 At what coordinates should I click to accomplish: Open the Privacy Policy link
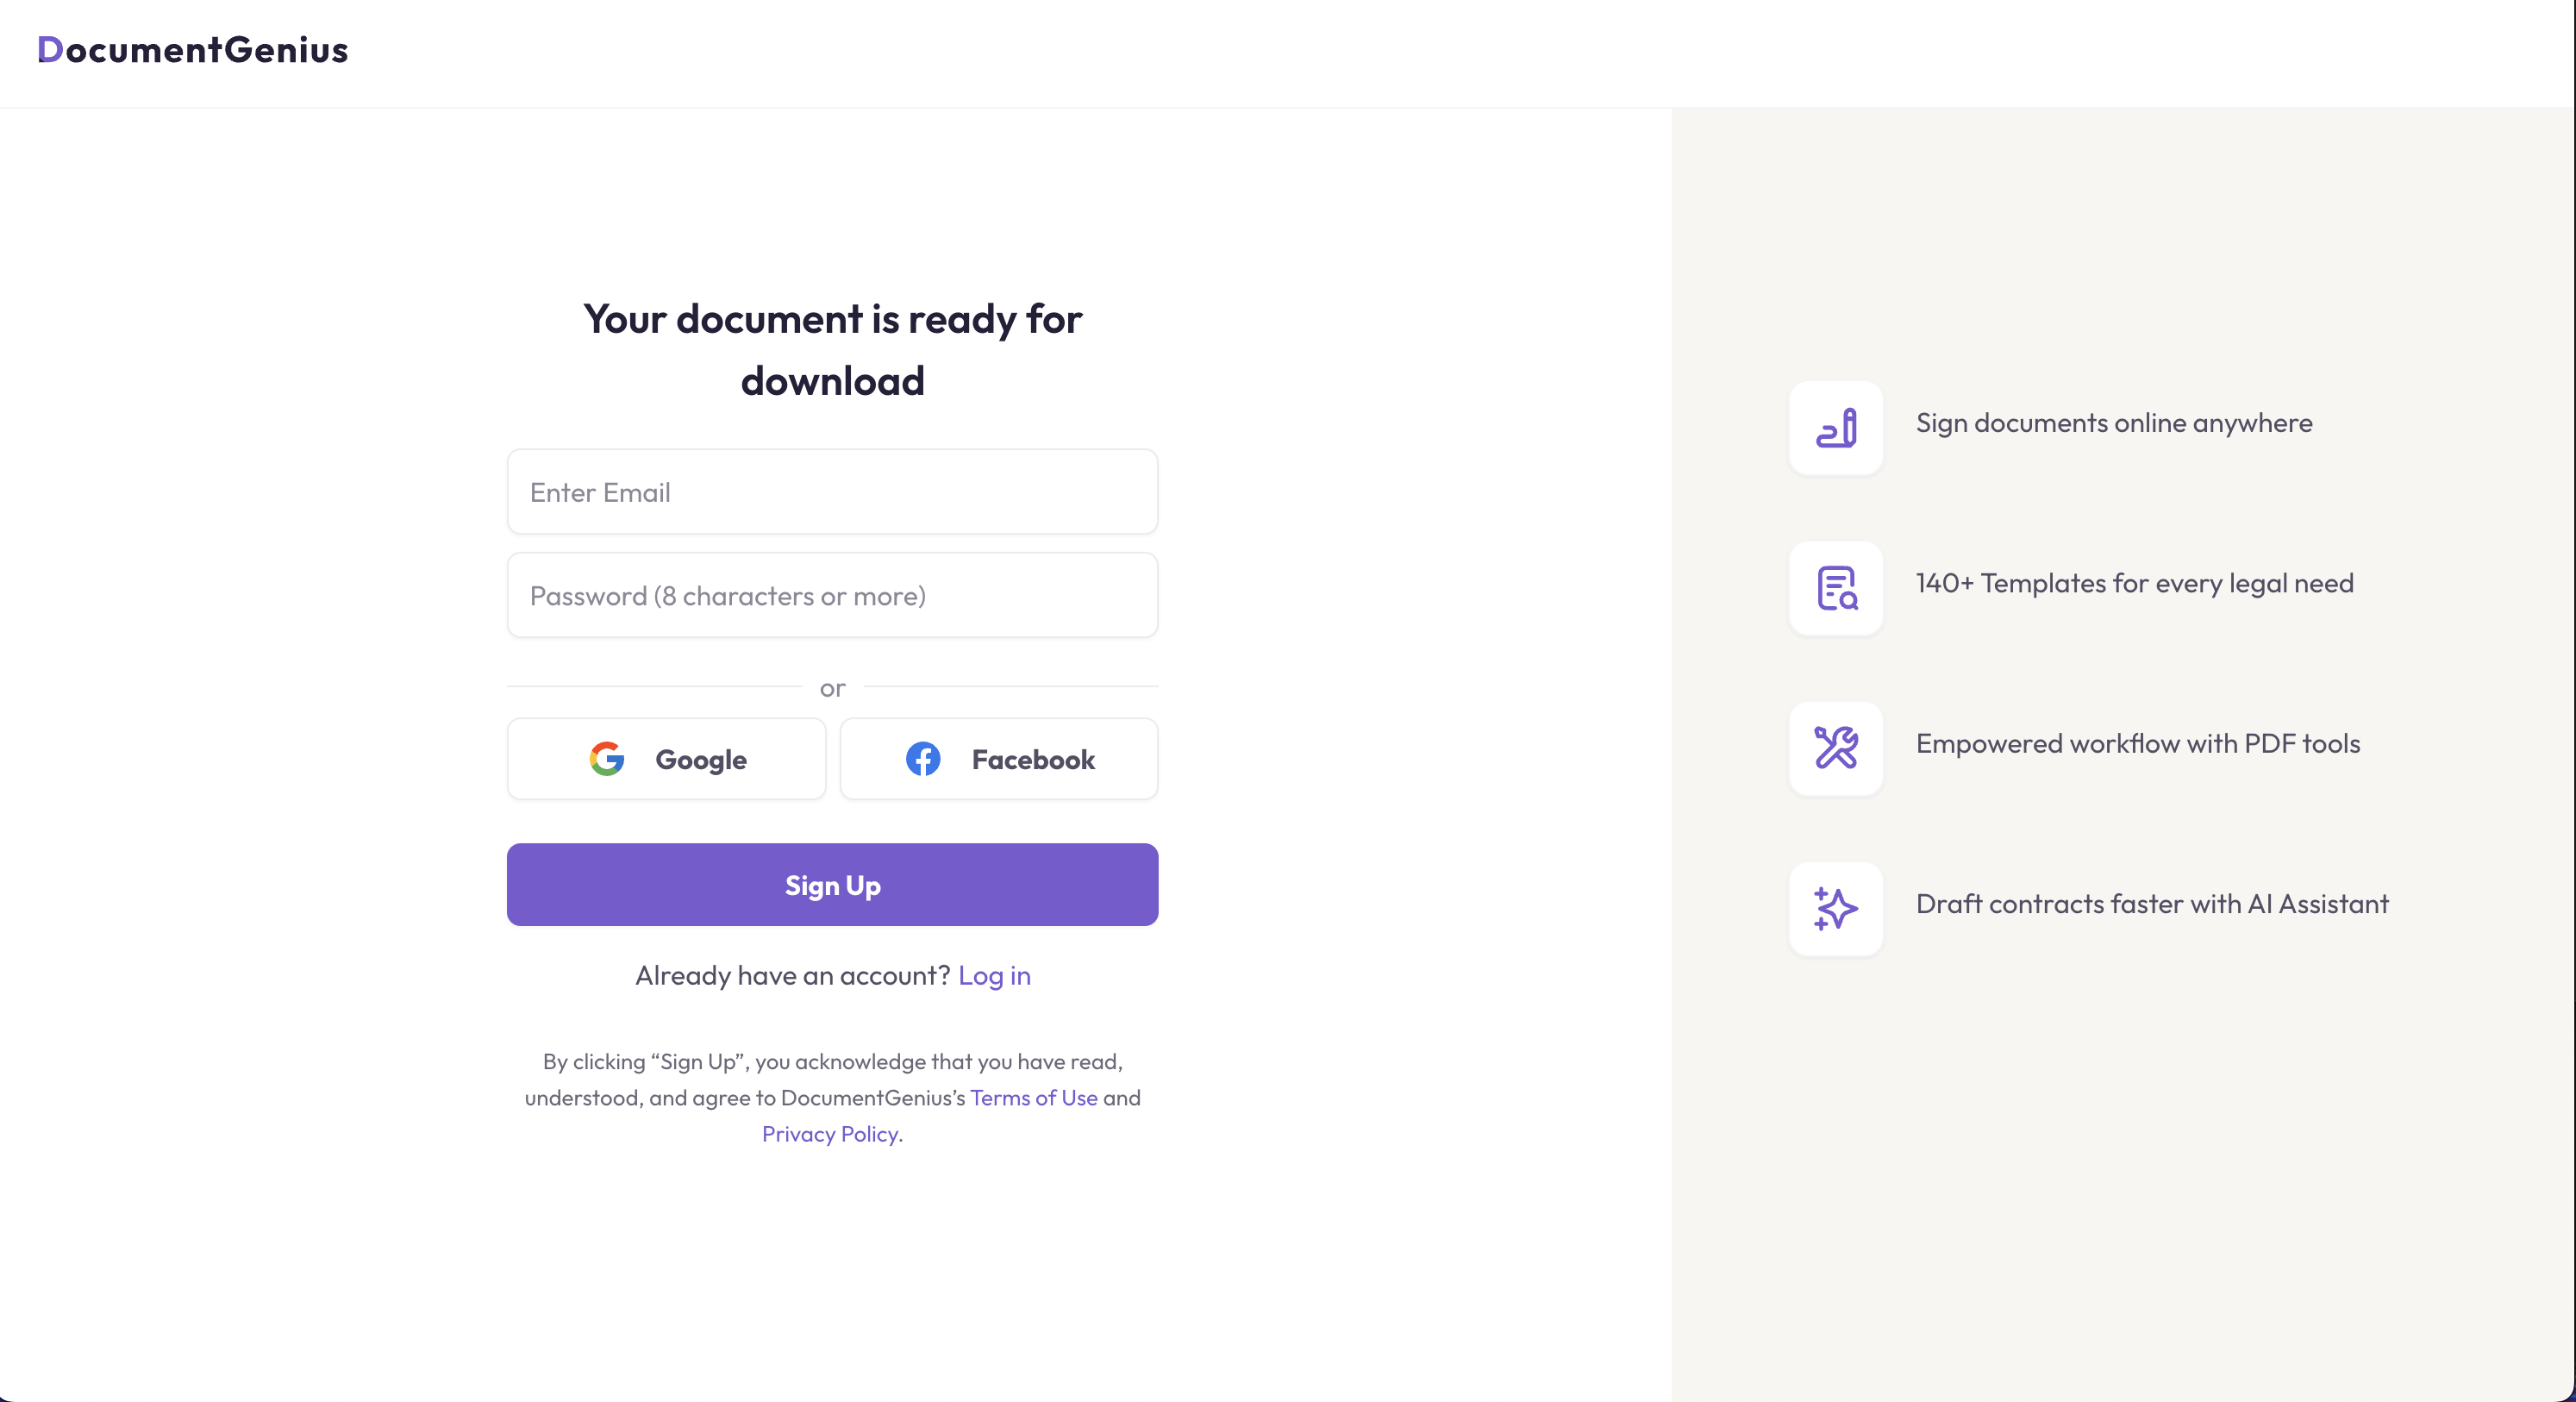click(829, 1134)
